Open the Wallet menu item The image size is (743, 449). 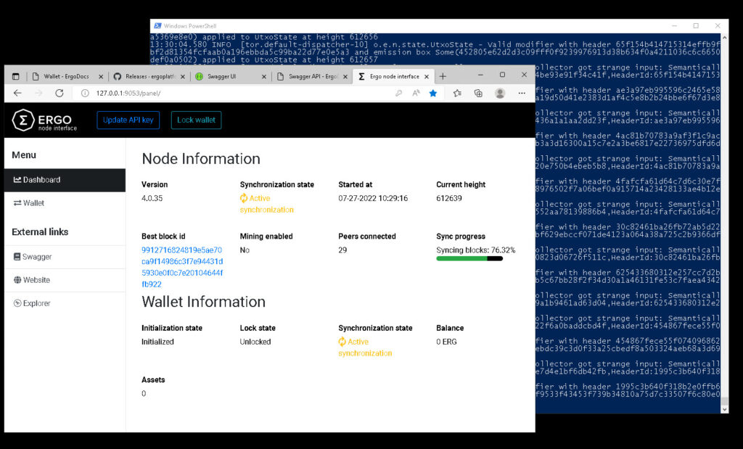pyautogui.click(x=65, y=203)
